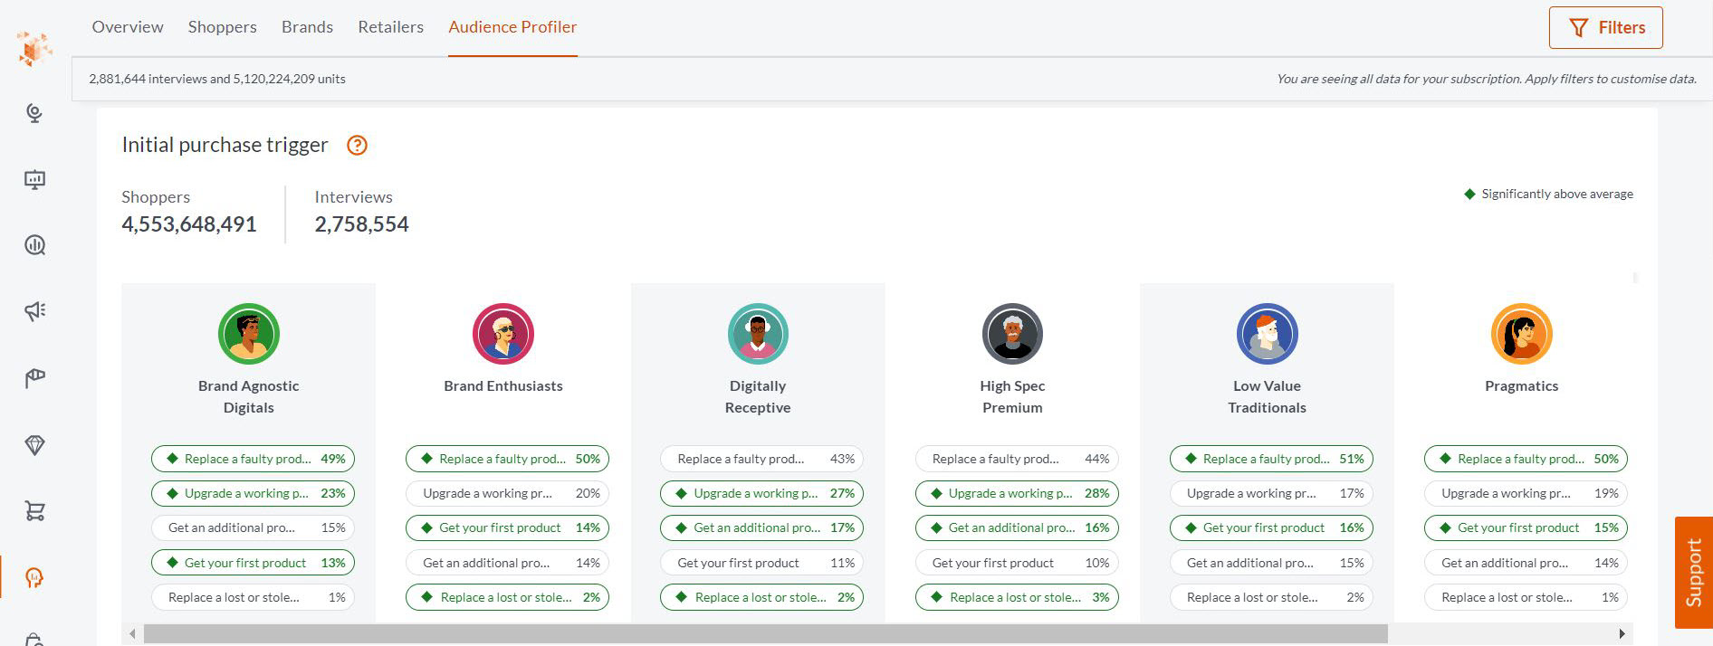This screenshot has width=1713, height=646.
Task: Open the magnifier chart analysis icon
Action: (34, 245)
